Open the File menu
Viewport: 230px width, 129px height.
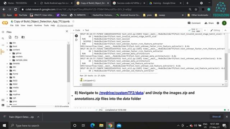pos(12,25)
